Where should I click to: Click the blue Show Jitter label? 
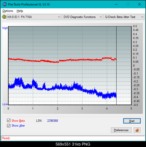pyautogui.click(x=18, y=126)
